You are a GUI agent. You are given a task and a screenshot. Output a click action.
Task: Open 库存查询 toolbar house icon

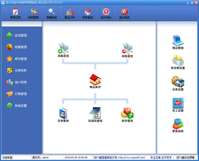(88, 14)
